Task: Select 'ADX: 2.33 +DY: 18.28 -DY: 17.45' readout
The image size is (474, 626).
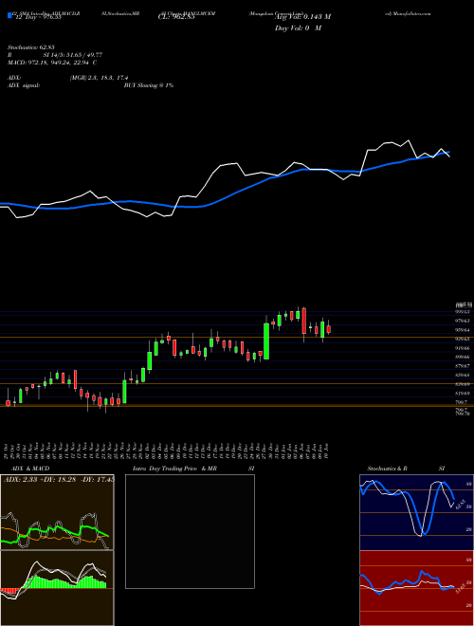Action: tap(59, 479)
